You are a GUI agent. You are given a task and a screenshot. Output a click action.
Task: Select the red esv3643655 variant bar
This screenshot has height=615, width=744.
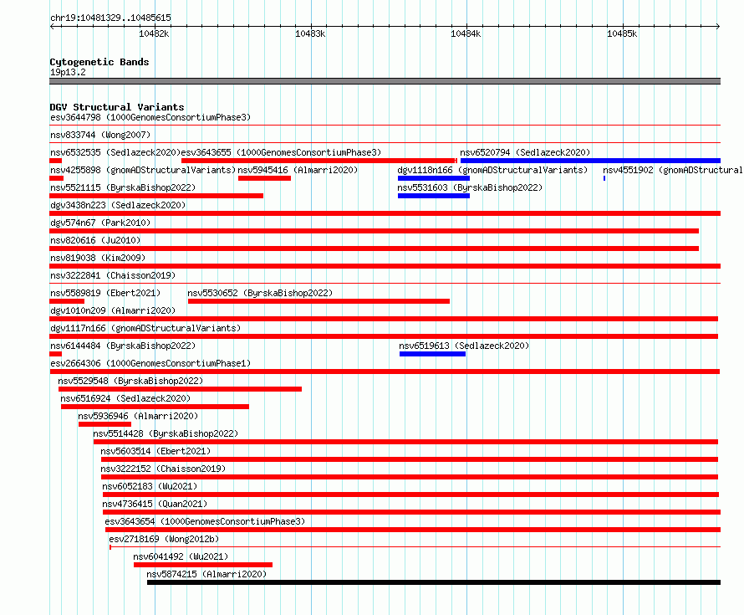click(318, 161)
